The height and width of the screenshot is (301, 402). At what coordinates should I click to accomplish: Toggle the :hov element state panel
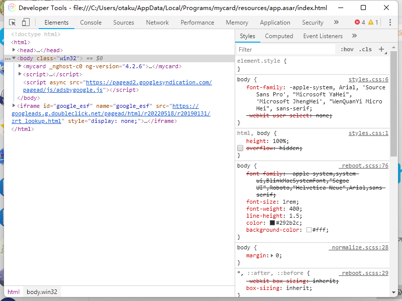347,49
